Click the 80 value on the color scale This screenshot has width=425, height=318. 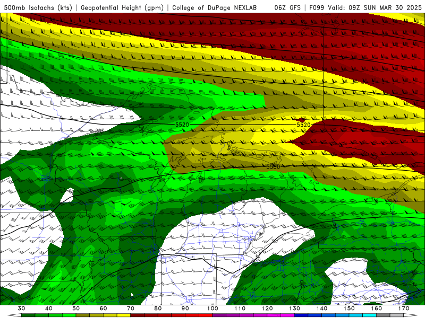(158, 308)
